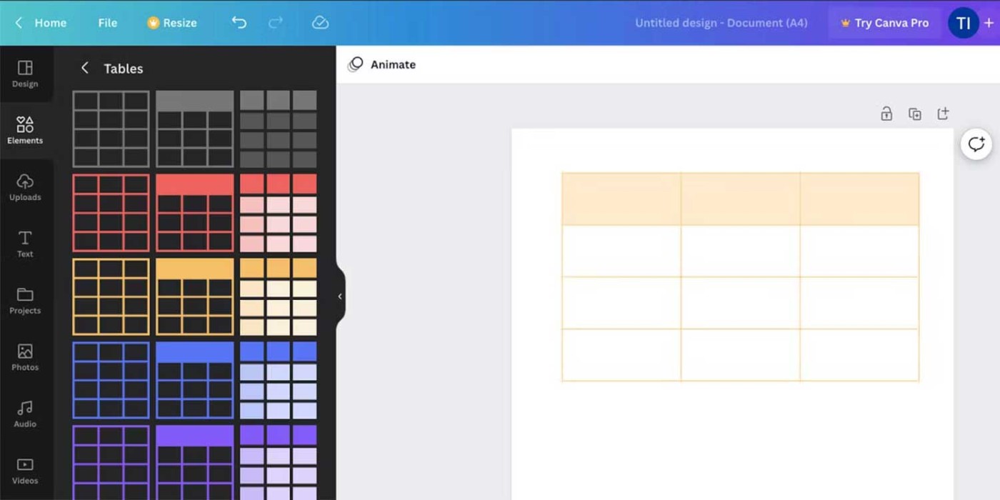Lock the page using padlock icon
The width and height of the screenshot is (1000, 500).
886,114
